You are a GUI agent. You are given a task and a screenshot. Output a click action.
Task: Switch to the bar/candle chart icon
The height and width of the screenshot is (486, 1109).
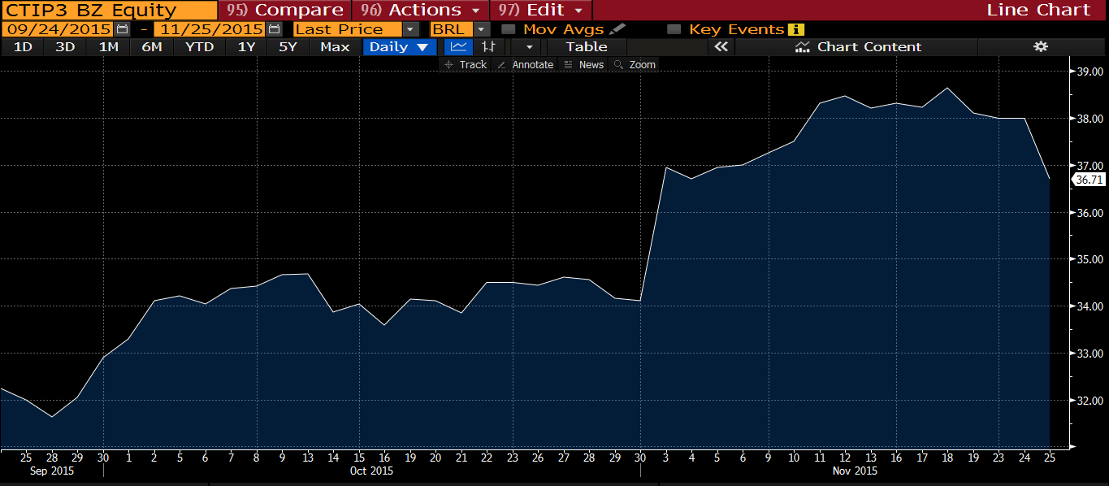pos(488,46)
